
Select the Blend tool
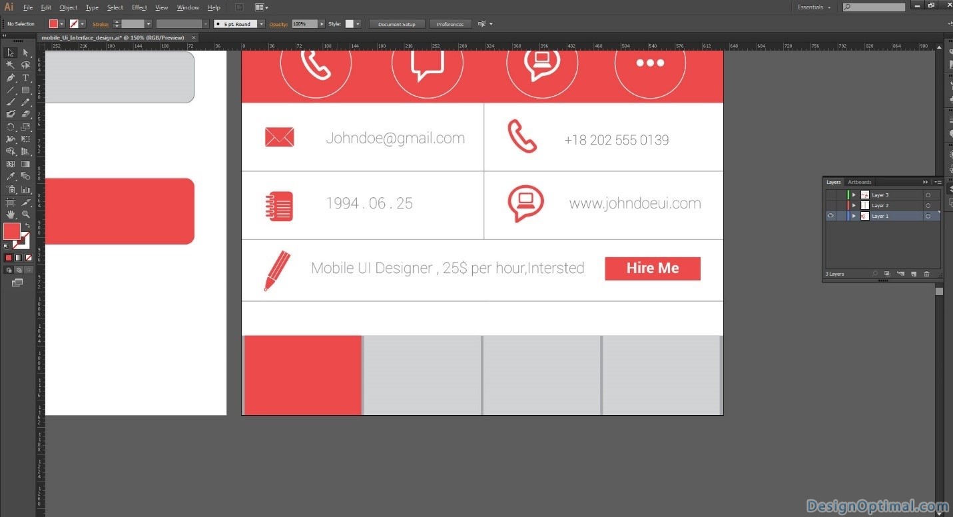click(x=25, y=176)
